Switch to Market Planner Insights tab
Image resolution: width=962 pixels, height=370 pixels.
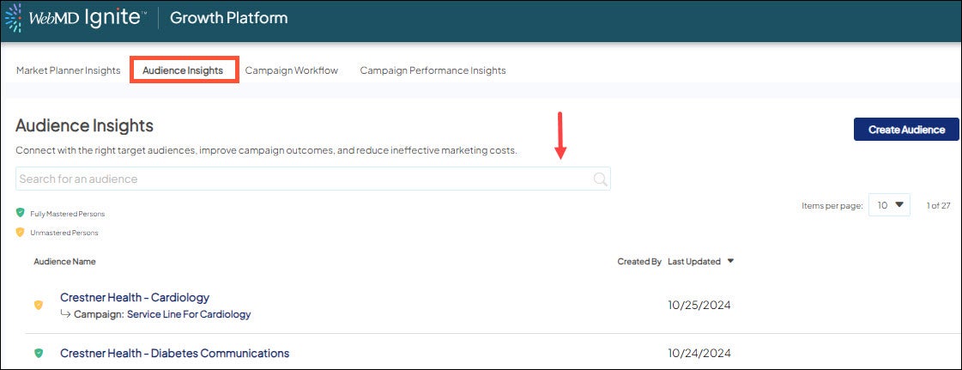[x=68, y=70]
